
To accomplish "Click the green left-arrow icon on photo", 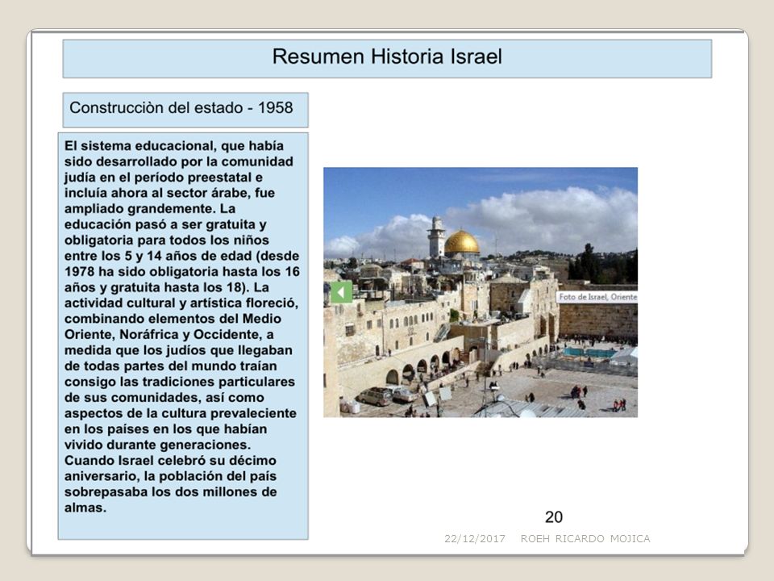I will (341, 292).
